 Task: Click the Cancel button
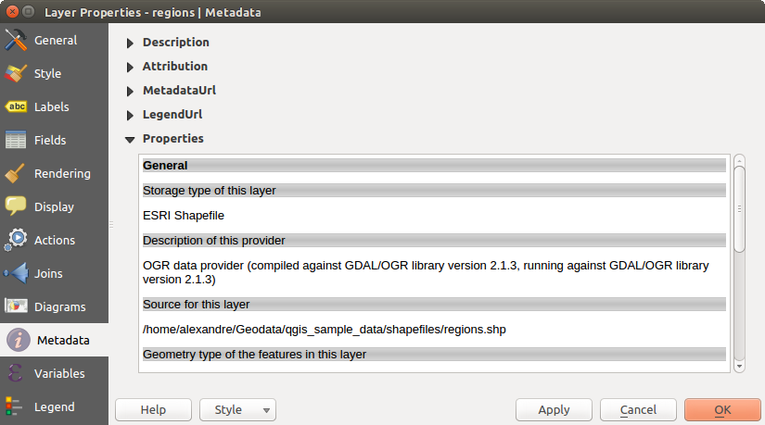[x=638, y=410]
